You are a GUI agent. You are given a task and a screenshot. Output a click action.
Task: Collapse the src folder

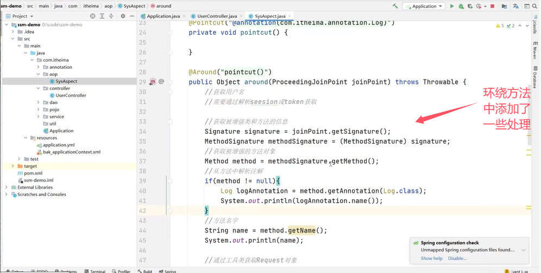tap(13, 39)
